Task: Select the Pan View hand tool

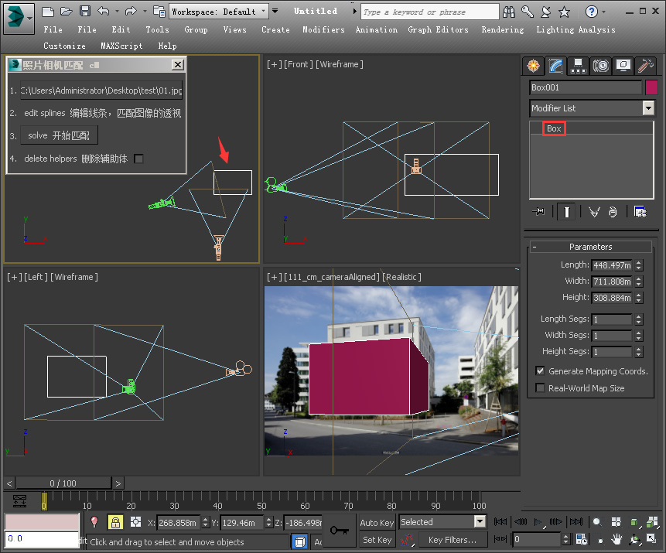Action: (x=617, y=539)
